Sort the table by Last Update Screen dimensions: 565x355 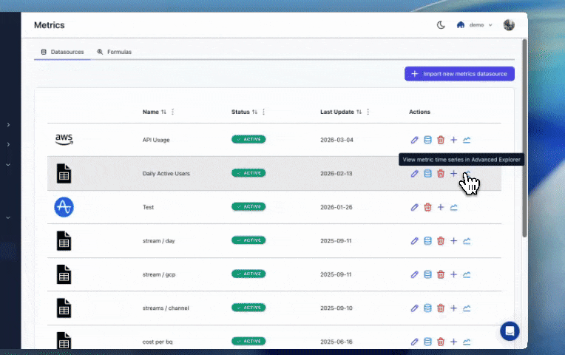point(359,112)
